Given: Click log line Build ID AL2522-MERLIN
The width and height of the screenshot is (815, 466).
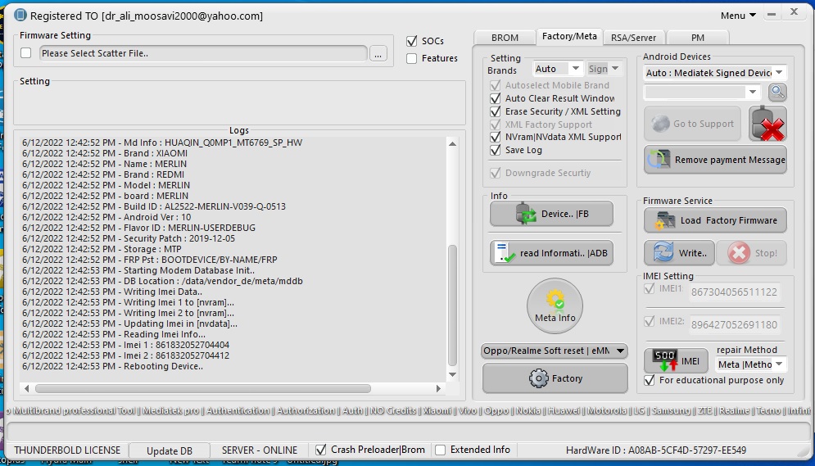Looking at the screenshot, I should (154, 206).
